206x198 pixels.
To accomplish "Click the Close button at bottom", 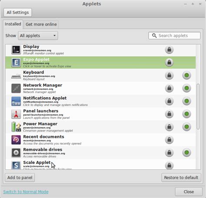I will coord(189,192).
